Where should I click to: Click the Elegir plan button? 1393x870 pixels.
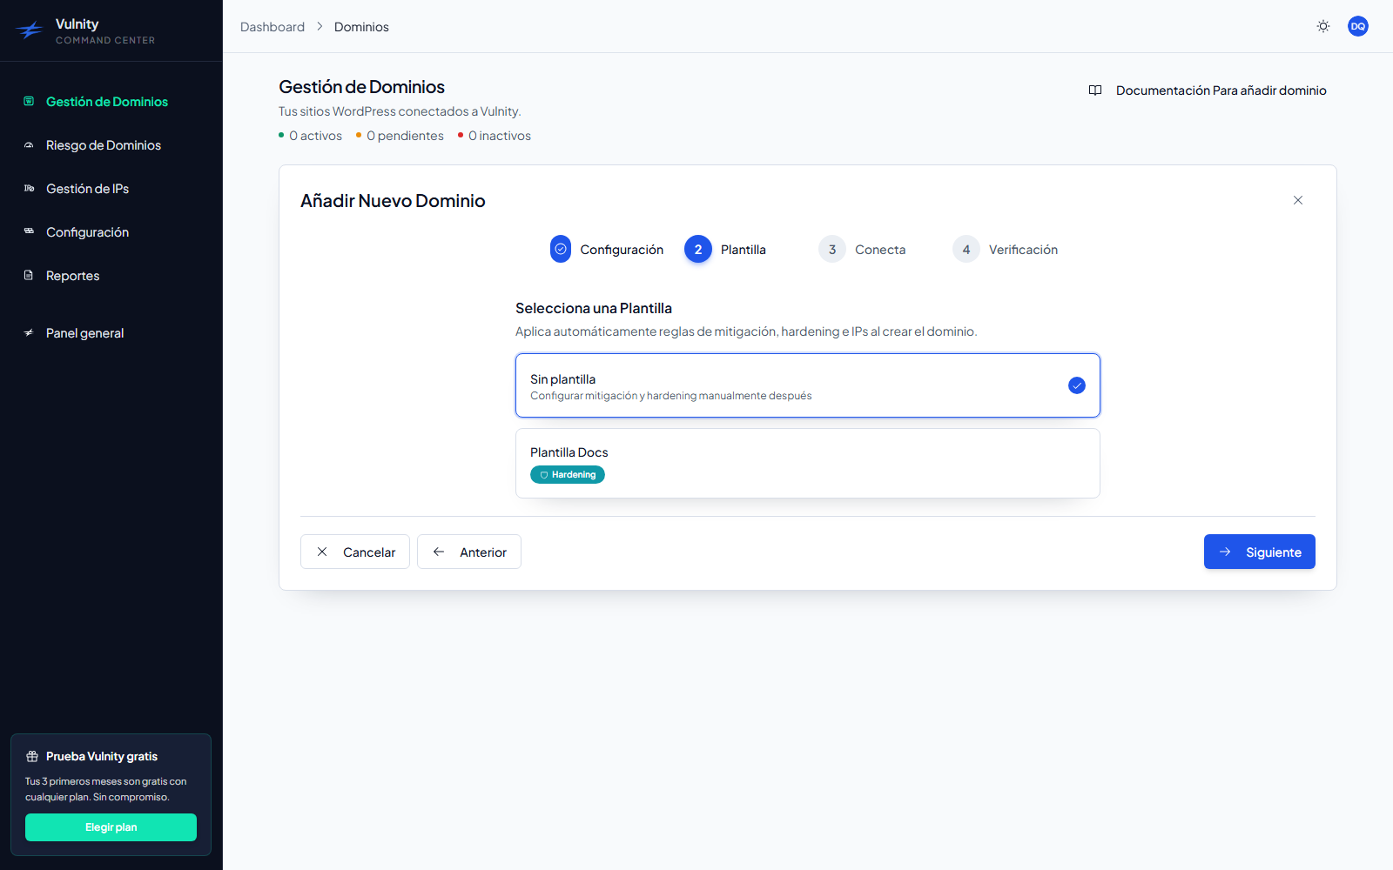point(111,827)
